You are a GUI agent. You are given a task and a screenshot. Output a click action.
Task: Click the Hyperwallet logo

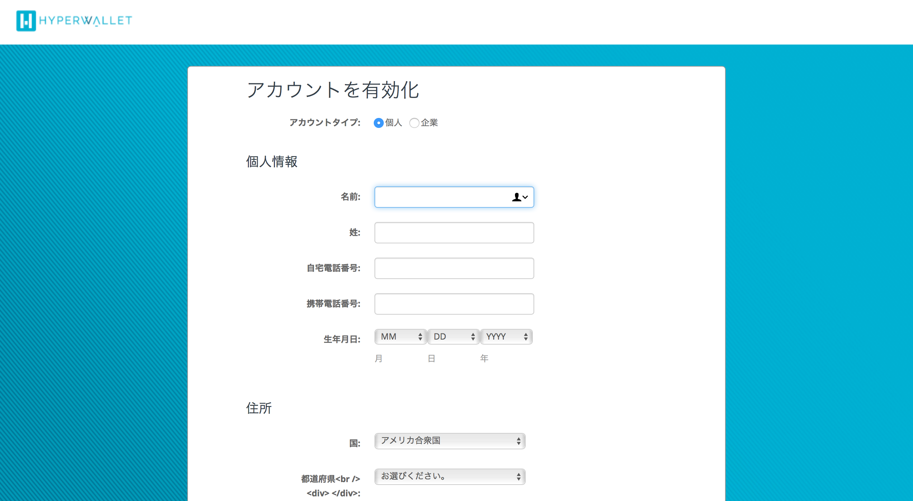74,21
